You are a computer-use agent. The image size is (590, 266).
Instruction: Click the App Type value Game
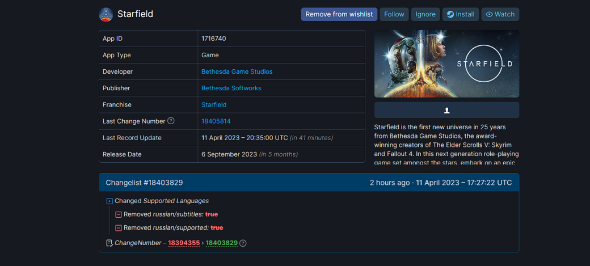coord(210,55)
